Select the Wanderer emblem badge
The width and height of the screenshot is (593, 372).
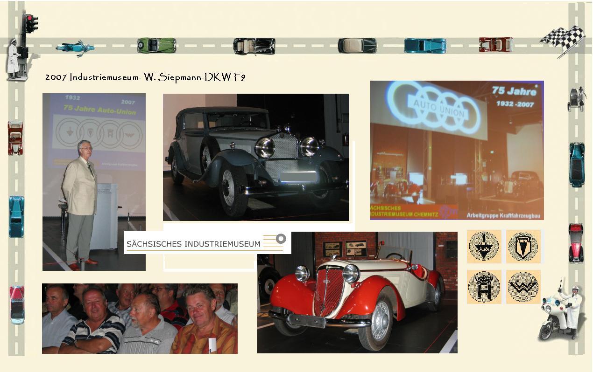point(523,287)
